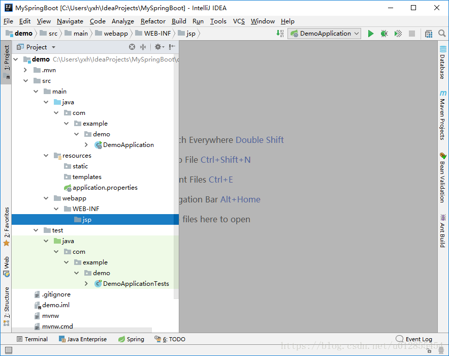Toggle the 2: Favorites tool window
Image resolution: width=449 pixels, height=356 pixels.
[x=6, y=226]
